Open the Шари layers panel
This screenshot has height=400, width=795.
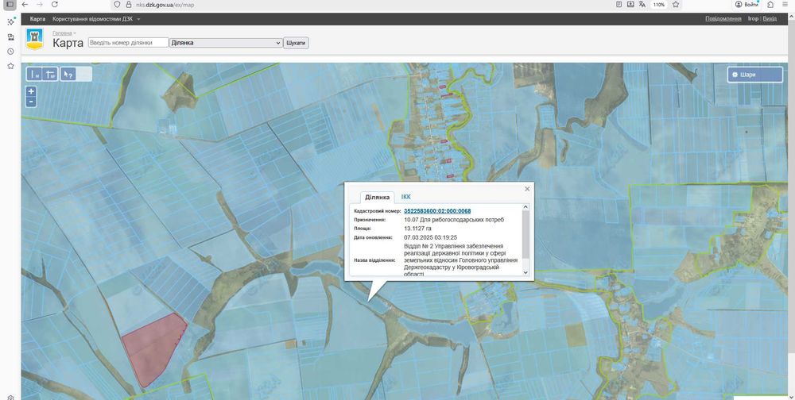pyautogui.click(x=755, y=75)
